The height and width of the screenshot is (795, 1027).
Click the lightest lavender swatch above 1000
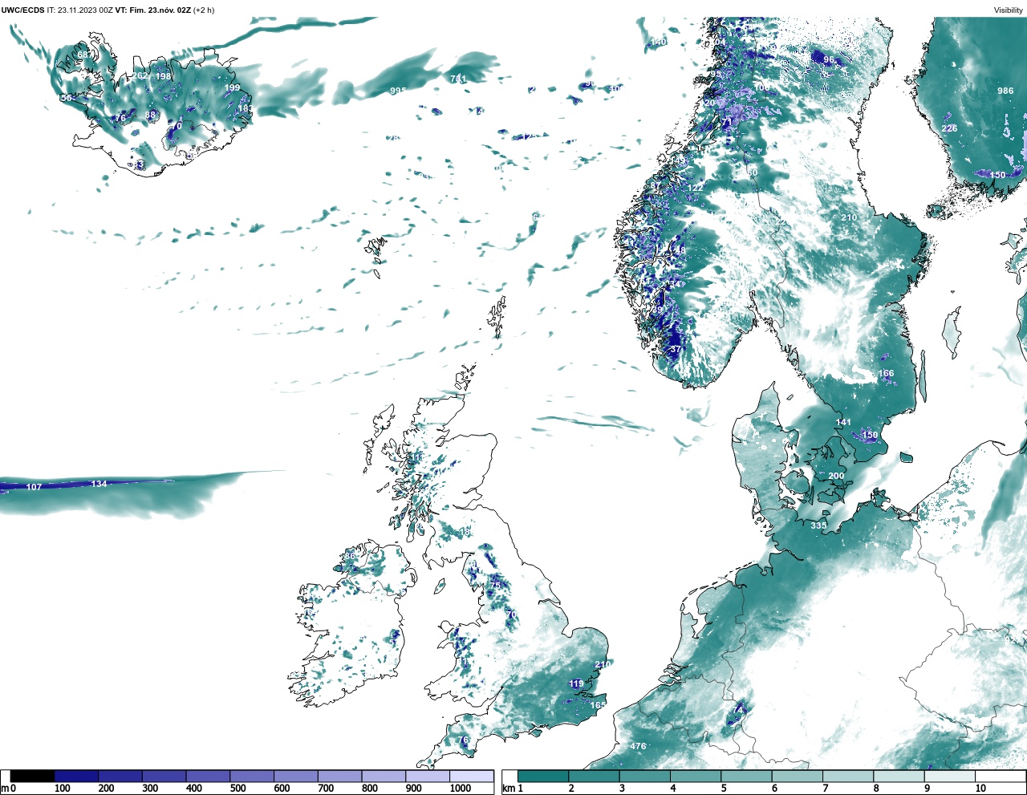472,776
